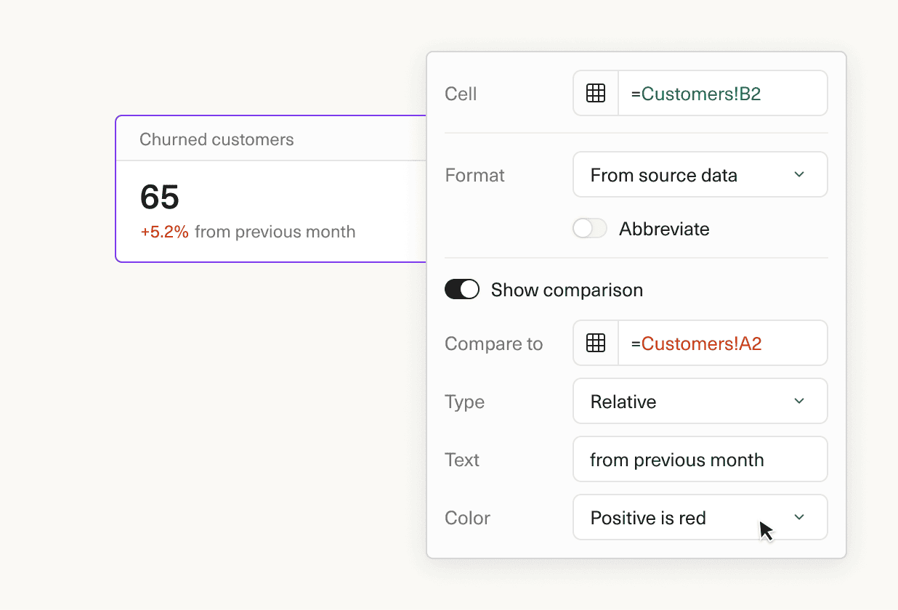Click the Color dropdown chevron
This screenshot has width=898, height=610.
(798, 517)
